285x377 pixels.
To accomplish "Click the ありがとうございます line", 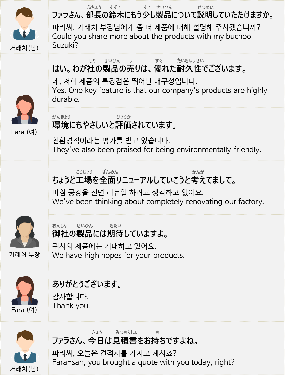I will pyautogui.click(x=87, y=284).
